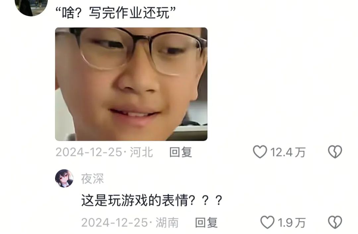This screenshot has width=358, height=234.
Task: Open the partially visible top commenter avatar
Action: [x=31, y=7]
